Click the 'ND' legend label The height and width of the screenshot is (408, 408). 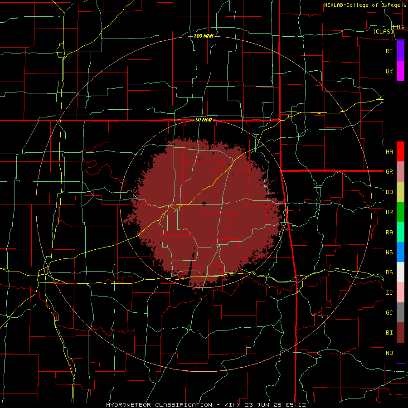(x=389, y=353)
